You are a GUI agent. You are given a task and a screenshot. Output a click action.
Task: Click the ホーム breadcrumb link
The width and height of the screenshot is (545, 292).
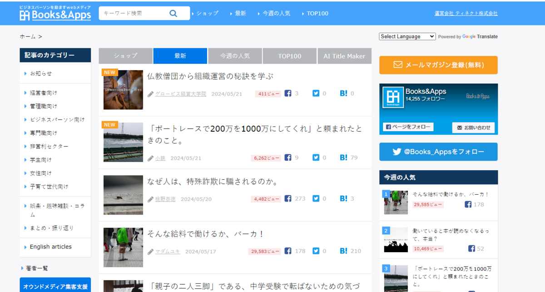pyautogui.click(x=27, y=37)
